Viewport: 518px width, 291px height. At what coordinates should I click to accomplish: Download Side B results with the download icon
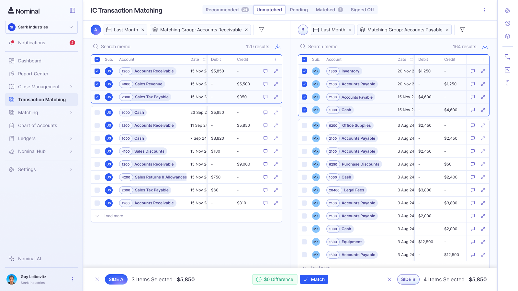point(485,47)
